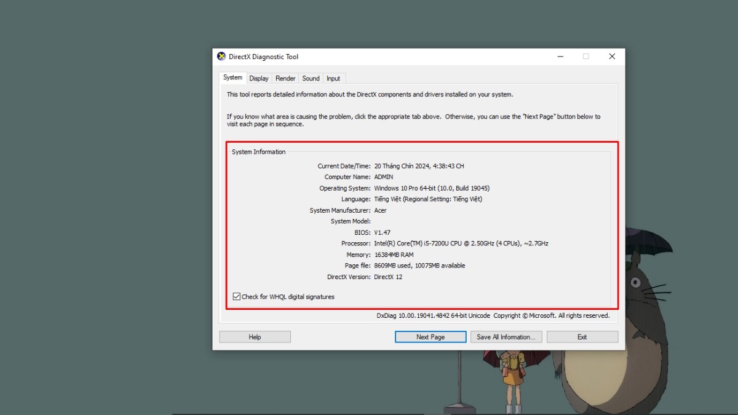This screenshot has height=415, width=738.
Task: Click the Help button
Action: point(255,337)
